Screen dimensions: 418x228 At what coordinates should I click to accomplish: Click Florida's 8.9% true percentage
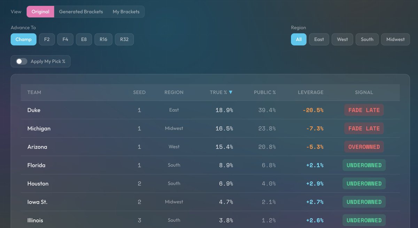(226, 165)
